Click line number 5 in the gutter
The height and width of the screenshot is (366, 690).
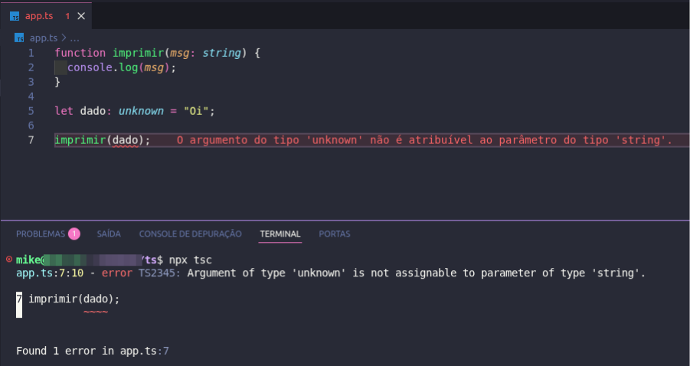(x=31, y=111)
